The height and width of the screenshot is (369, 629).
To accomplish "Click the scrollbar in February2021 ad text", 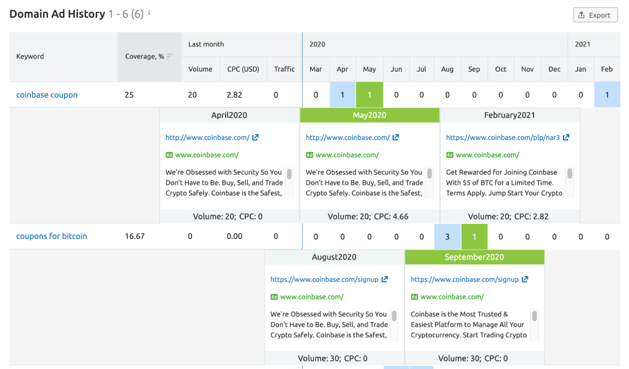I will tap(569, 174).
